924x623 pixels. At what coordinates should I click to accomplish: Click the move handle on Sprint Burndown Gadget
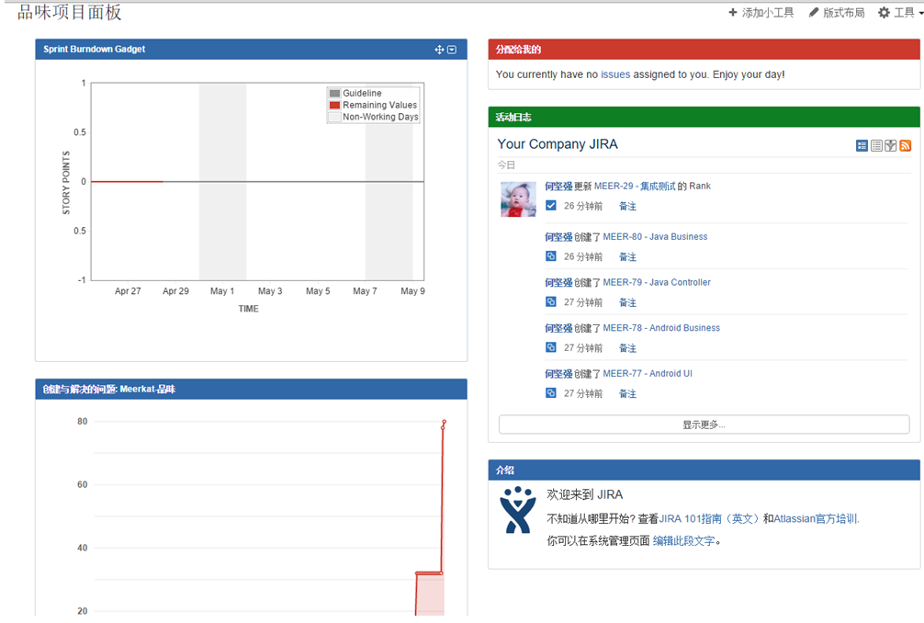(x=439, y=50)
